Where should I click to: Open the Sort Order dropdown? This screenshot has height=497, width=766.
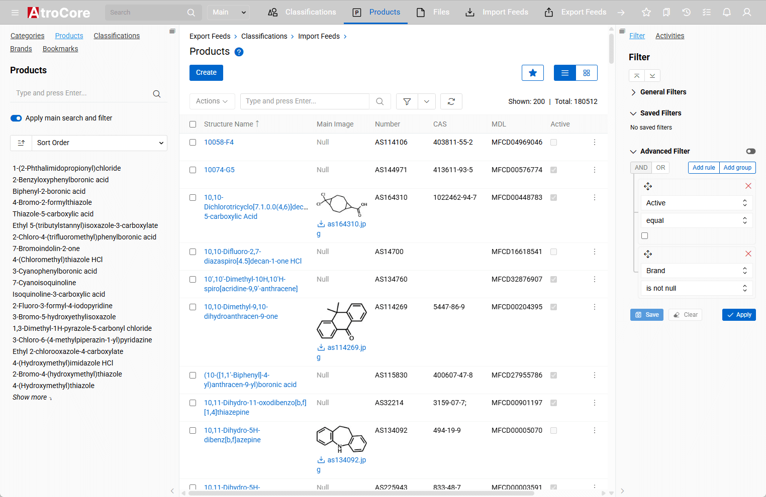point(99,143)
